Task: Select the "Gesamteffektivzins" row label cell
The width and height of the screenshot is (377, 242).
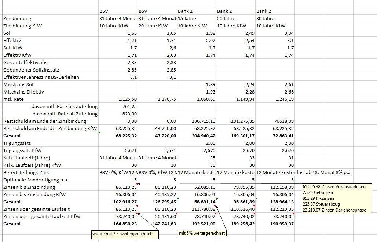Action: click(25, 62)
